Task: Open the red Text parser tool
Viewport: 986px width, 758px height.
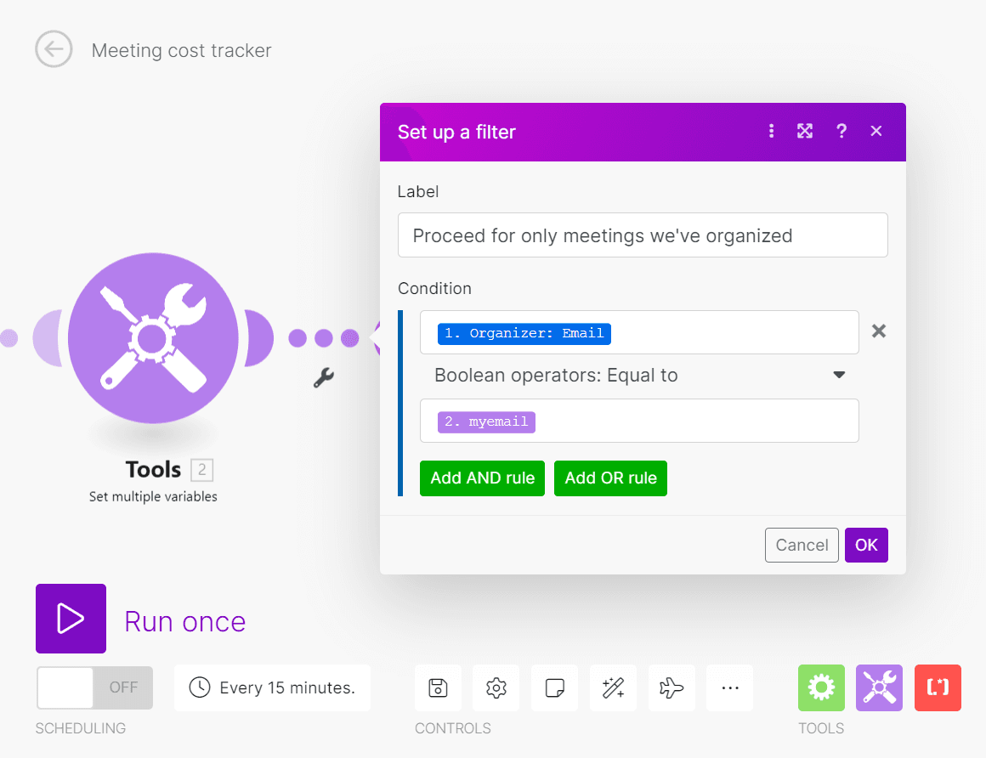Action: point(938,687)
